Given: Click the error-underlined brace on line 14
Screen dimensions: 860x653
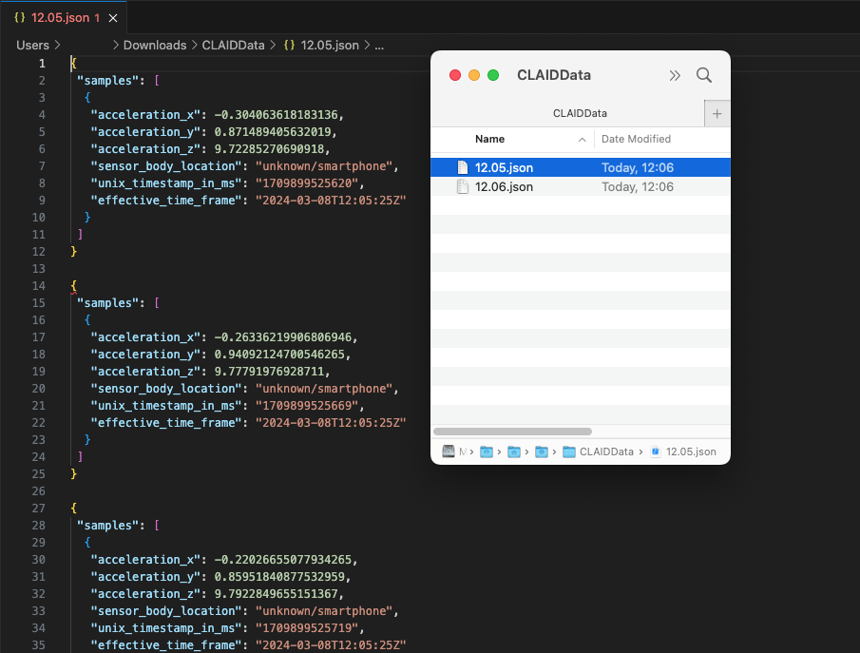Looking at the screenshot, I should (73, 286).
